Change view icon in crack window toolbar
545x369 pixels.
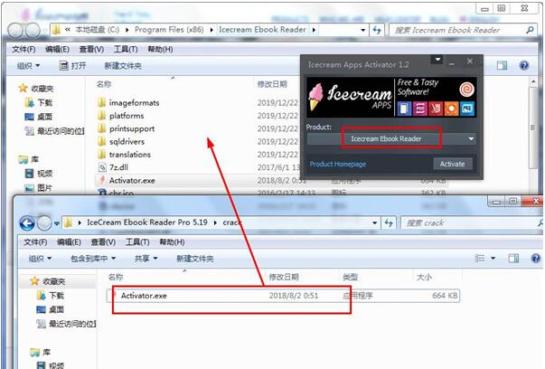point(480,258)
